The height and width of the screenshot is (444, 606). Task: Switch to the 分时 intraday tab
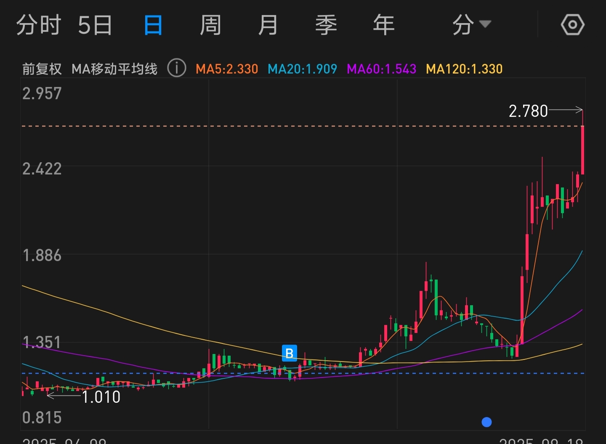click(39, 25)
